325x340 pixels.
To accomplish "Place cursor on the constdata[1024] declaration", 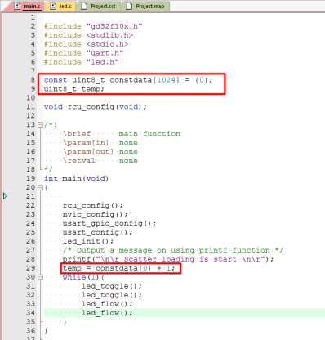I will point(128,80).
